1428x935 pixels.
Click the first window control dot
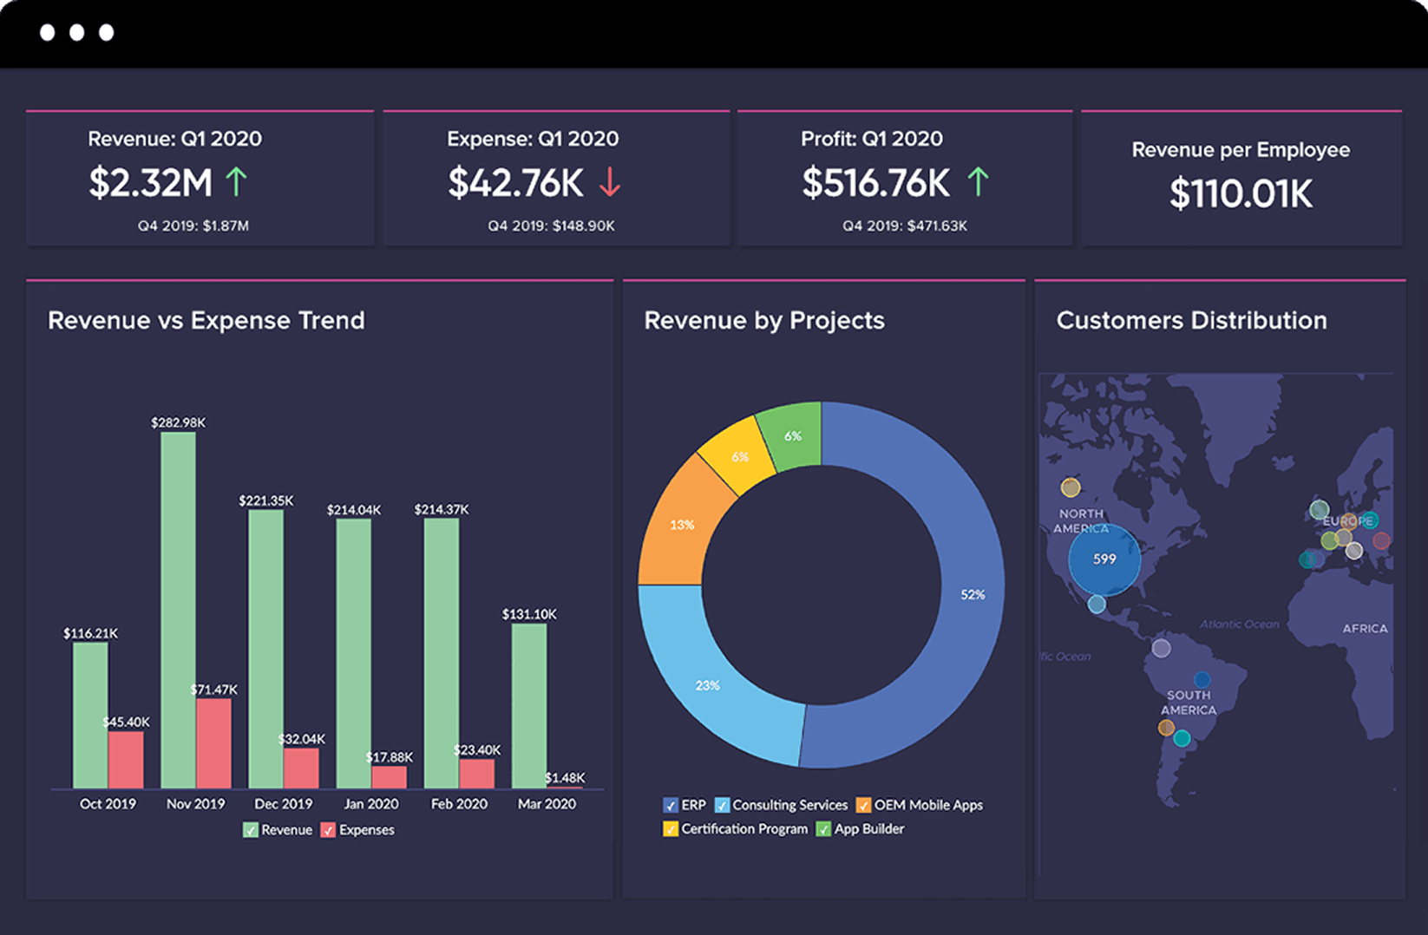coord(47,33)
